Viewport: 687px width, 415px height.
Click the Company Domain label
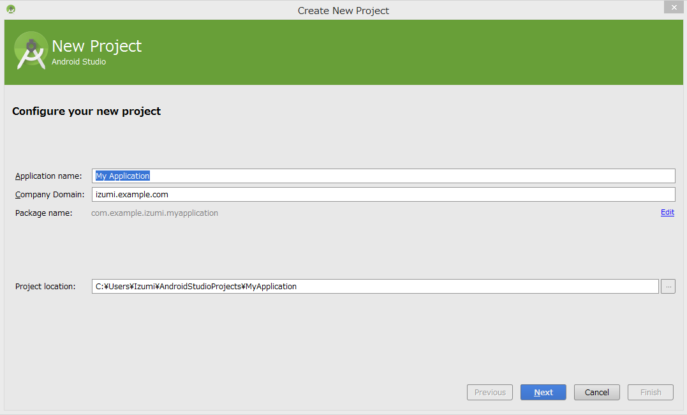pyautogui.click(x=50, y=194)
